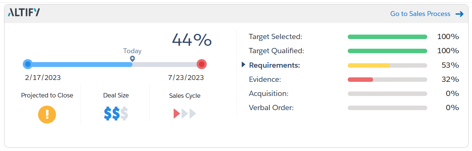Select the Evidence stage label
Image resolution: width=472 pixels, height=151 pixels.
(x=265, y=79)
